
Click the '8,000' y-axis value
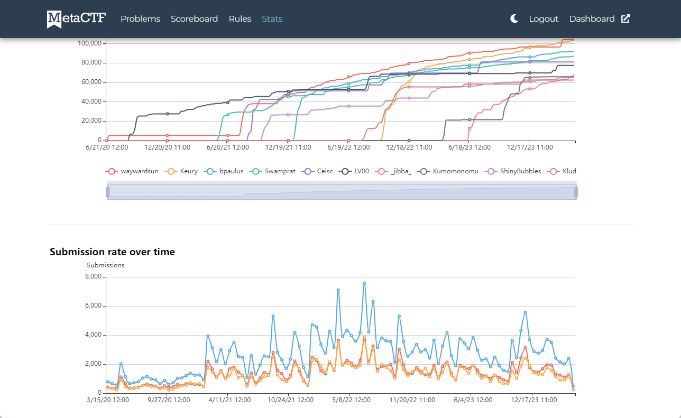pos(93,277)
